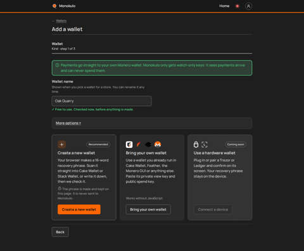This screenshot has width=304, height=251.
Task: Focus the Wallet name input field
Action: pyautogui.click(x=101, y=101)
